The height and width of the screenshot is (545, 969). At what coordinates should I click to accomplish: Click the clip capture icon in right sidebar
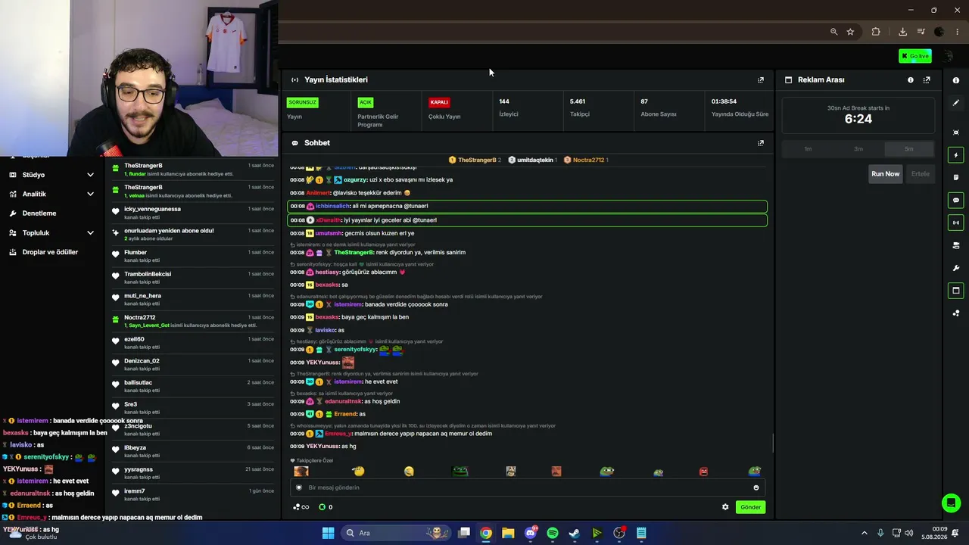956,132
